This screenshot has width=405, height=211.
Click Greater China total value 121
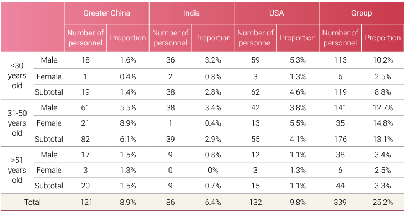86,202
